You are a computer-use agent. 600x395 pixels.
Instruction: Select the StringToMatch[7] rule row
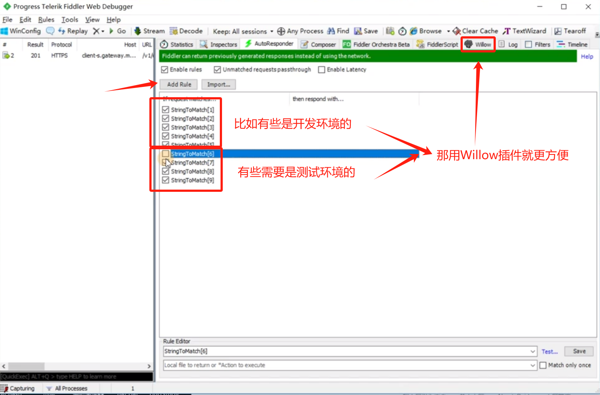point(192,162)
